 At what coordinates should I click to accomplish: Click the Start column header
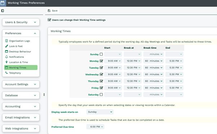[x=107, y=48]
